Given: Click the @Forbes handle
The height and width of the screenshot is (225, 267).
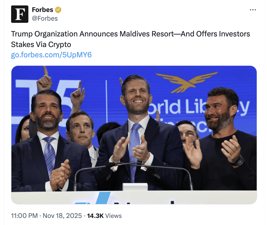Looking at the screenshot, I should click(45, 18).
